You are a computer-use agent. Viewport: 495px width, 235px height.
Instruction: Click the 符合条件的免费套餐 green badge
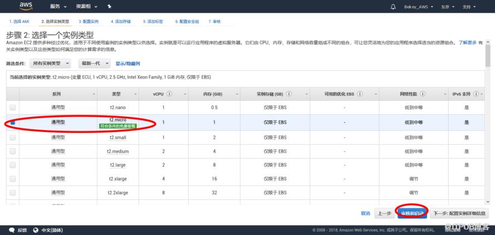[x=118, y=126]
